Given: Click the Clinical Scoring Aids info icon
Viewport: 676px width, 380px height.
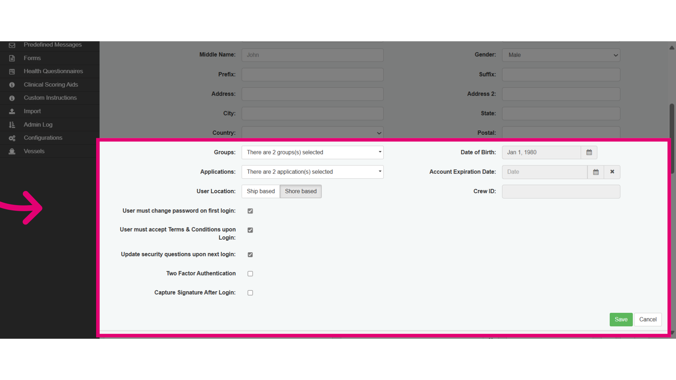Looking at the screenshot, I should coord(12,85).
